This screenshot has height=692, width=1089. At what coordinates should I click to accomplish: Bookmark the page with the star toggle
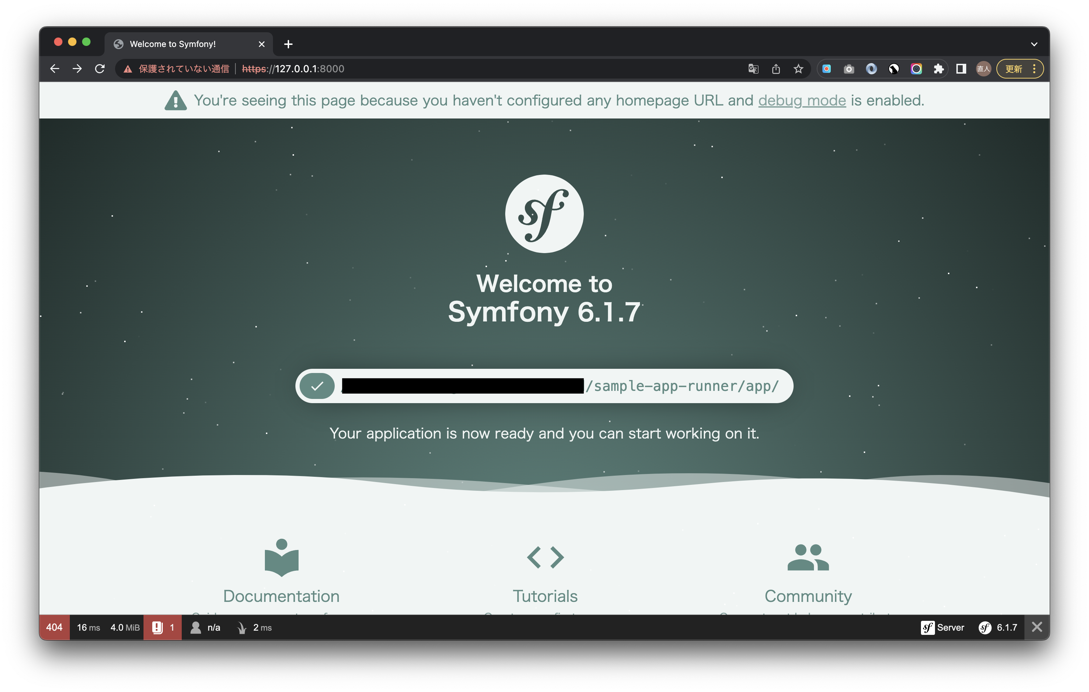pyautogui.click(x=798, y=69)
